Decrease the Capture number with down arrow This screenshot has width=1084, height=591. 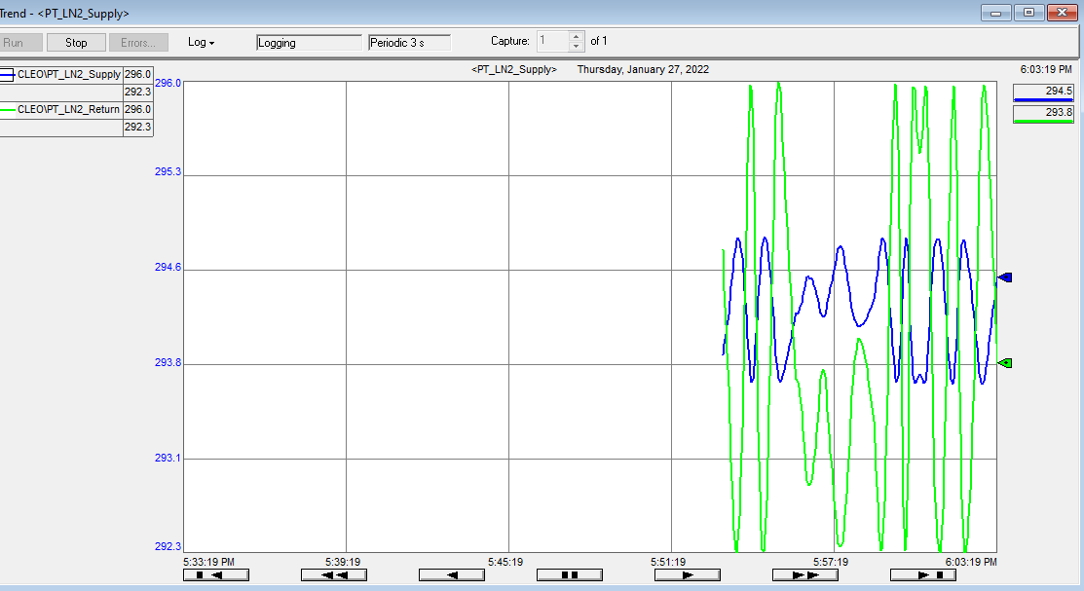point(576,47)
